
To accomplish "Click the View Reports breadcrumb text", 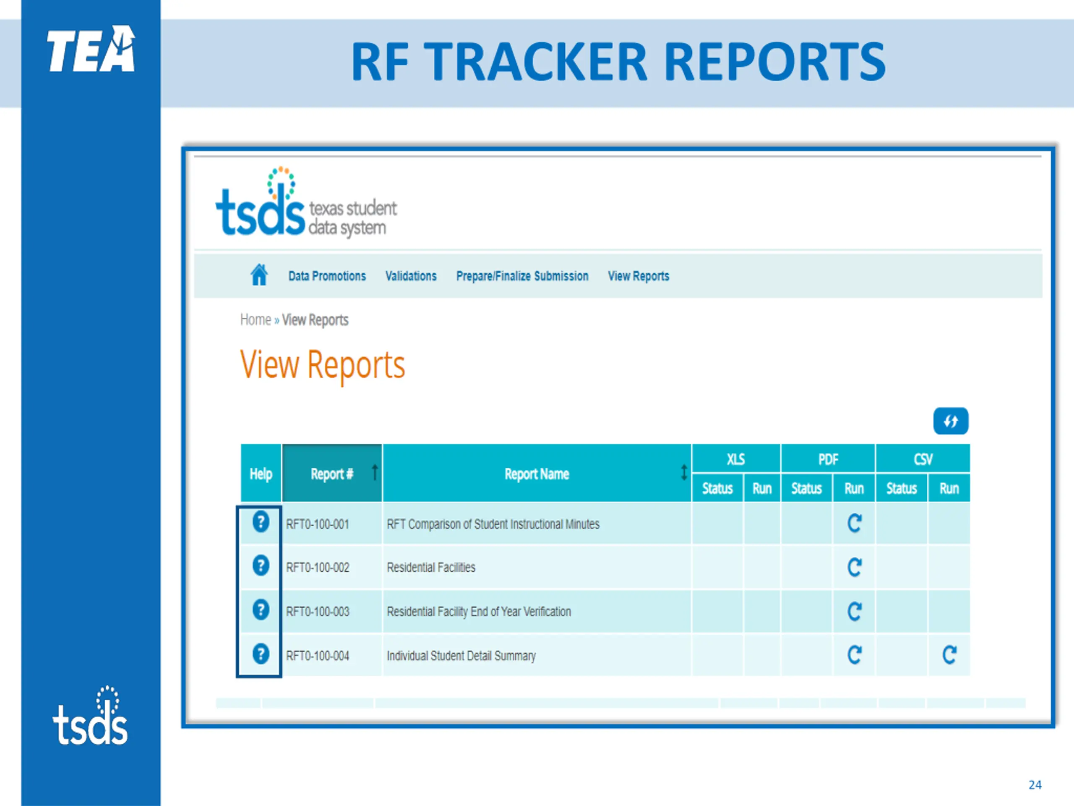I will click(315, 320).
